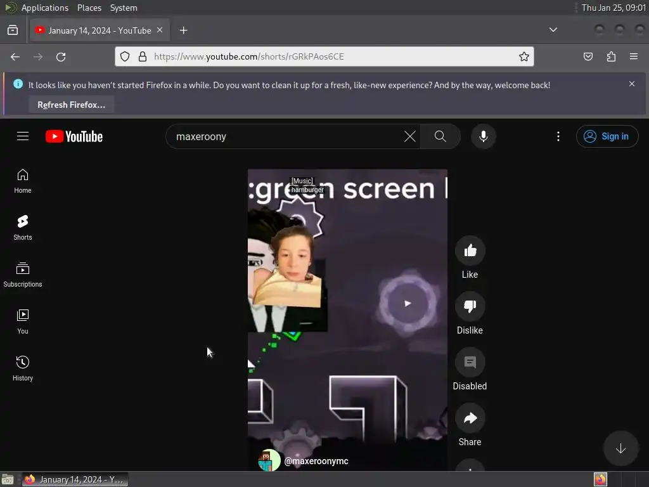Open Firefox View tab icon
Viewport: 649px width, 487px height.
13,30
